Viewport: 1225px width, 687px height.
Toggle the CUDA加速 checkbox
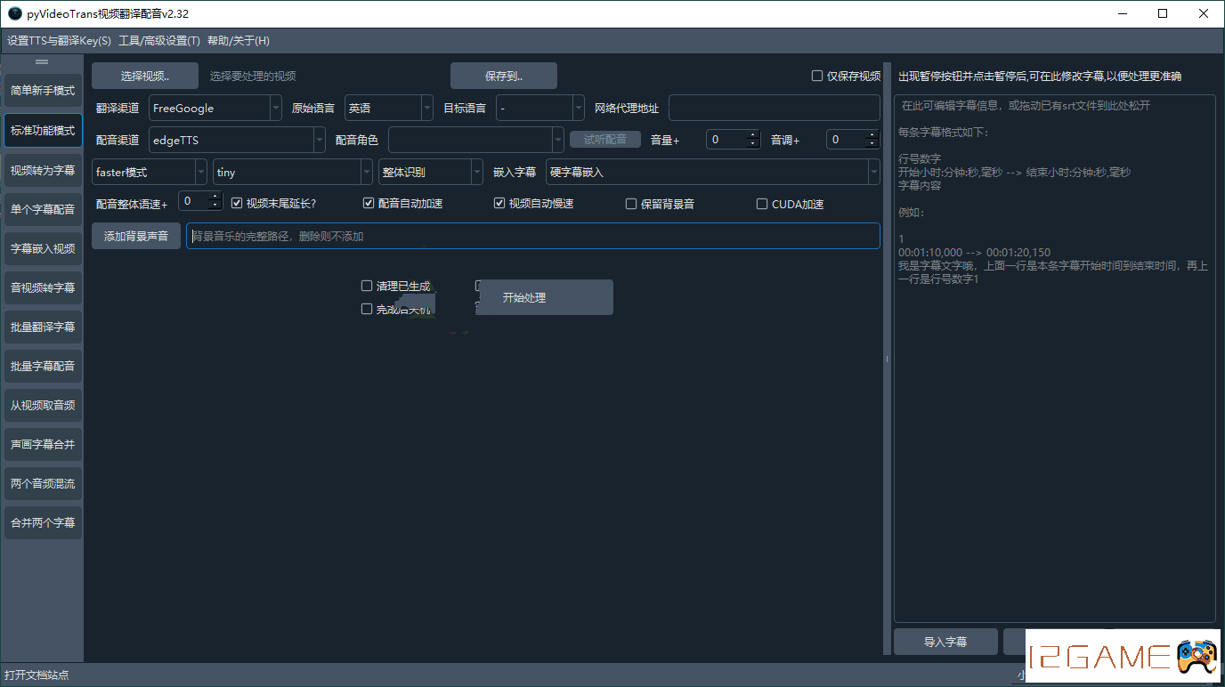tap(762, 204)
